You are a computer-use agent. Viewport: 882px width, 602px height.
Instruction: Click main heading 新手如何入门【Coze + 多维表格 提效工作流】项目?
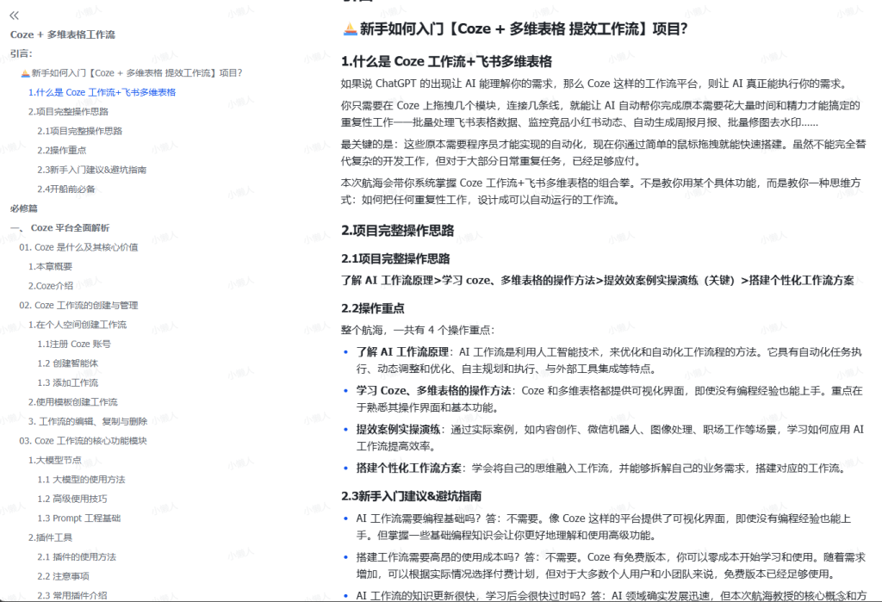(523, 28)
